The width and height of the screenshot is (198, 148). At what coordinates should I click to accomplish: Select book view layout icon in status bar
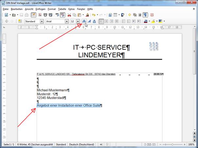click(x=154, y=144)
